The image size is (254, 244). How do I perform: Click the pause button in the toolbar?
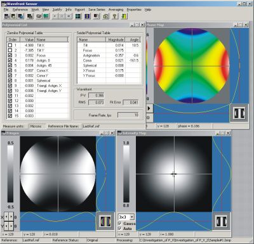point(62,16)
